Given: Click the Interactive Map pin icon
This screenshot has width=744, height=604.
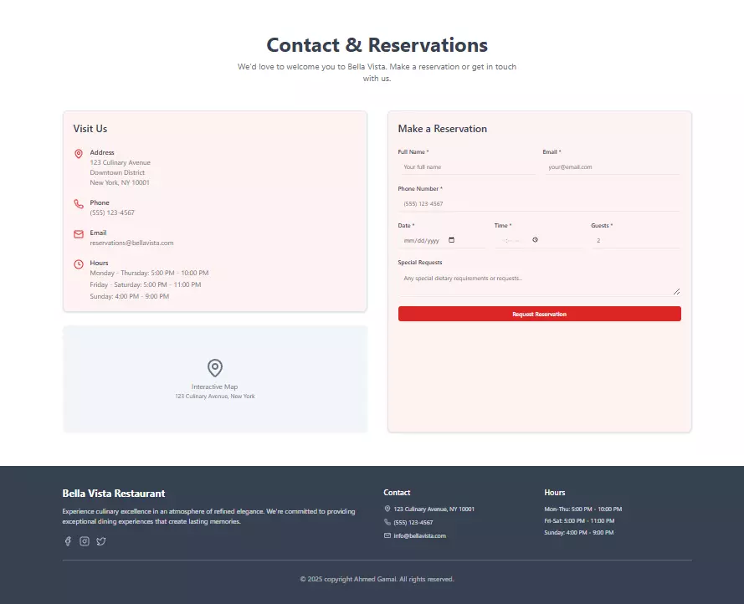Looking at the screenshot, I should tap(215, 367).
